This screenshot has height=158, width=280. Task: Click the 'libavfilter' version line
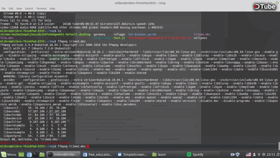pyautogui.click(x=35, y=122)
